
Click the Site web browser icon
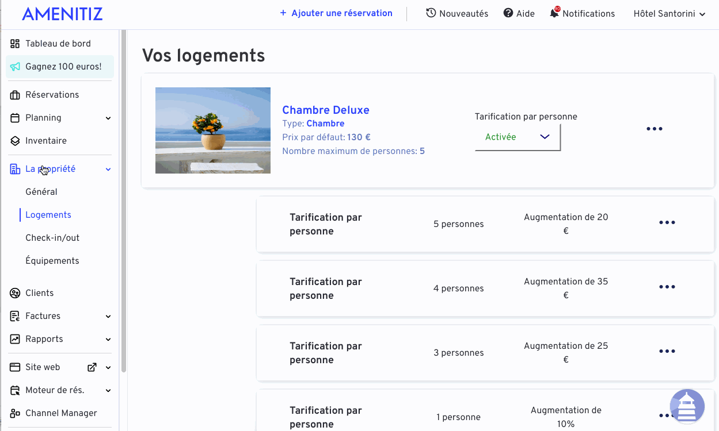point(15,367)
